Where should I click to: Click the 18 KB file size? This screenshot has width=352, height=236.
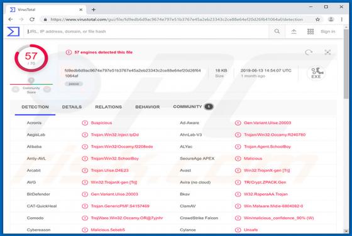pos(221,70)
